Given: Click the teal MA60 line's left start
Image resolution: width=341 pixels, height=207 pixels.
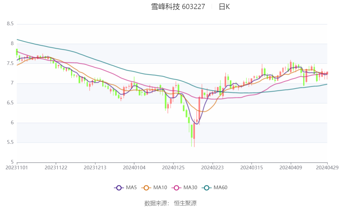Looking at the screenshot, I should click(17, 39).
